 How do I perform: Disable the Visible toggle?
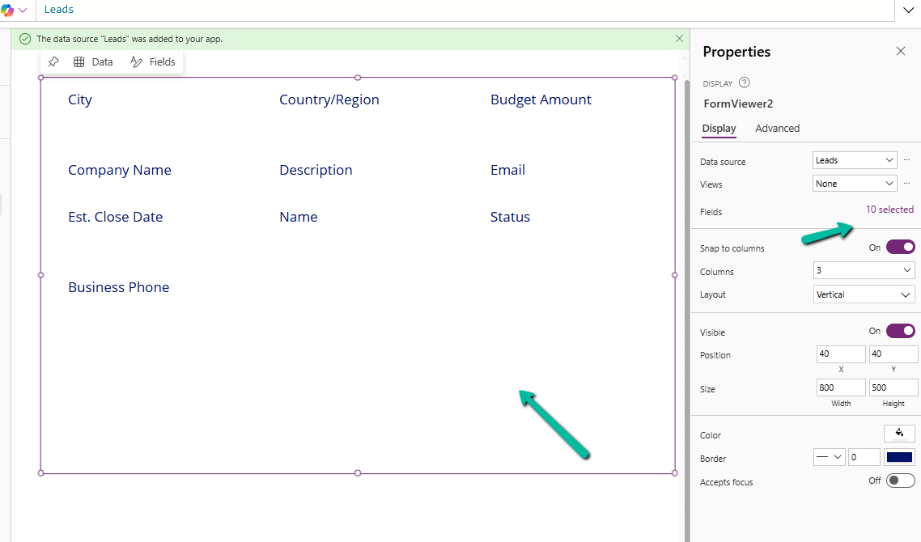[x=900, y=331]
